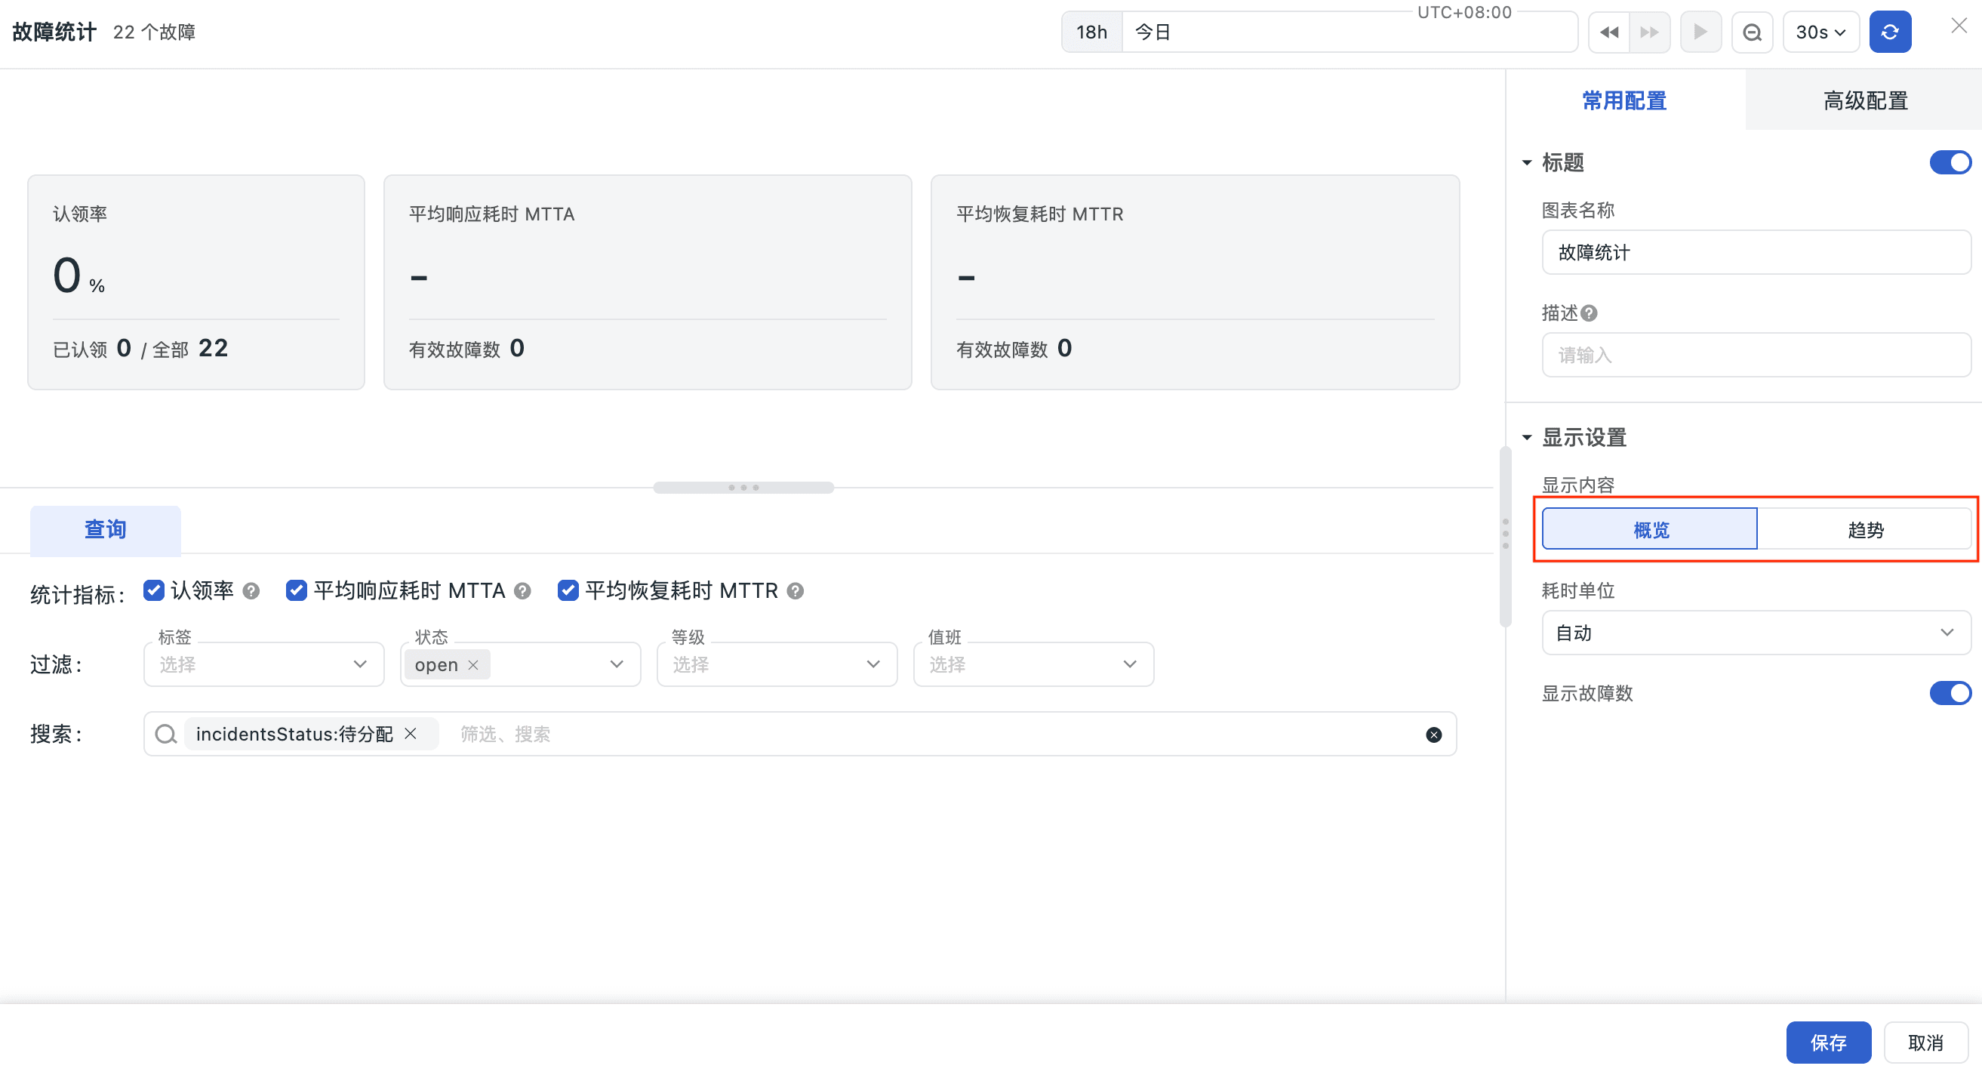Click help icon next to 认领率 checkbox
Image resolution: width=1982 pixels, height=1075 pixels.
click(251, 591)
